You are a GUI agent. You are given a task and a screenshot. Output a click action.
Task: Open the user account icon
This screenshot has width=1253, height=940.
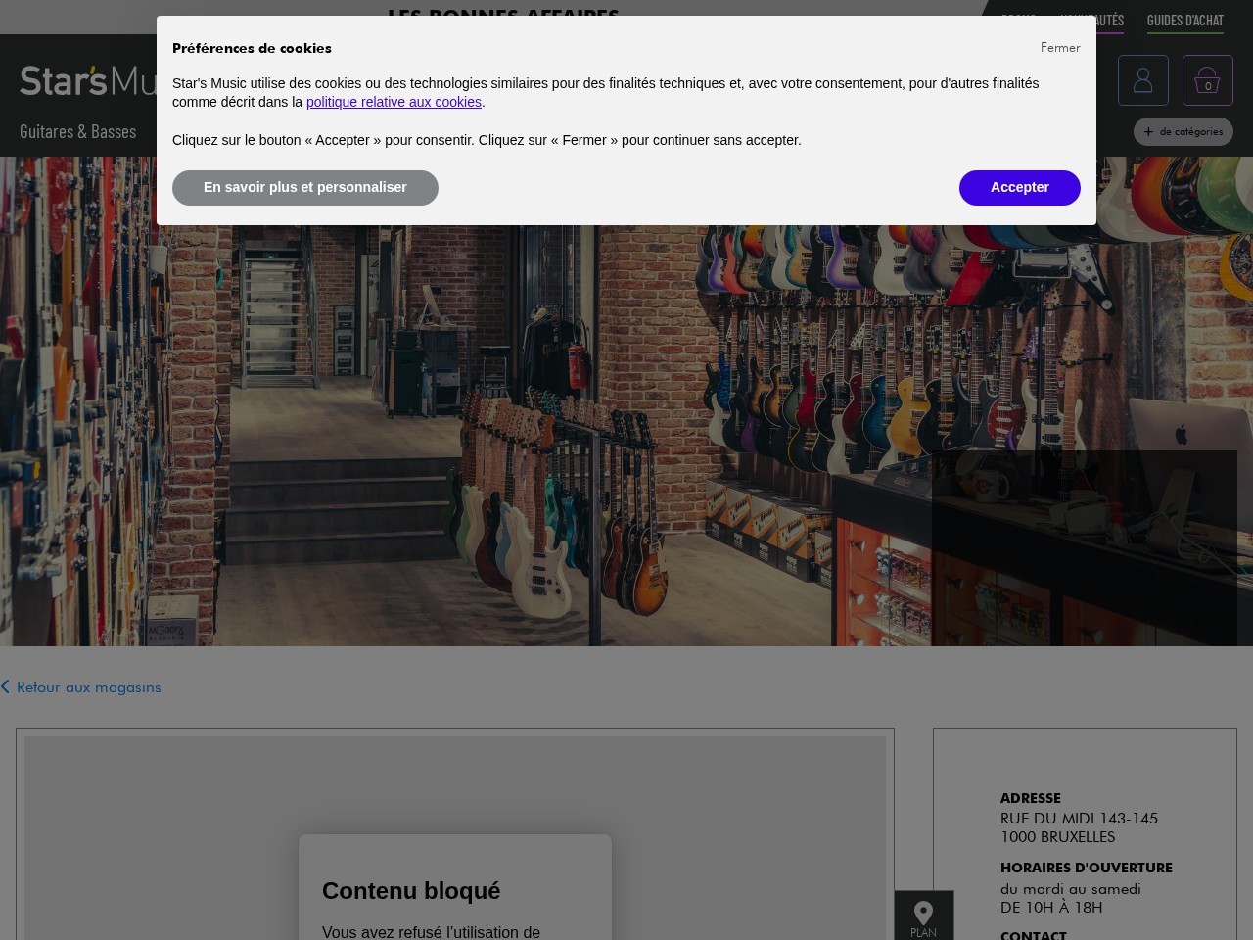coord(1143,79)
